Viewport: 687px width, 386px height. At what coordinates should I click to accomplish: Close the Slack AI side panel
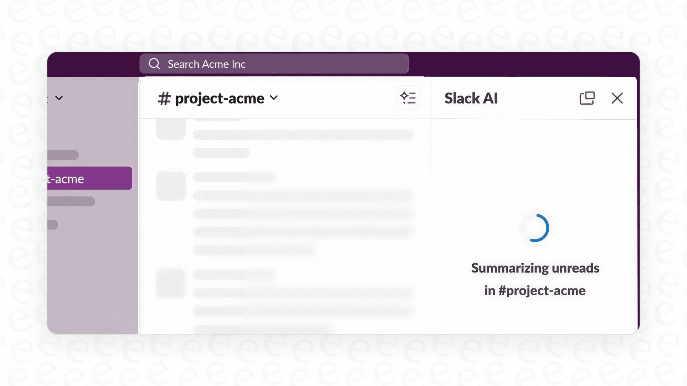click(x=617, y=98)
